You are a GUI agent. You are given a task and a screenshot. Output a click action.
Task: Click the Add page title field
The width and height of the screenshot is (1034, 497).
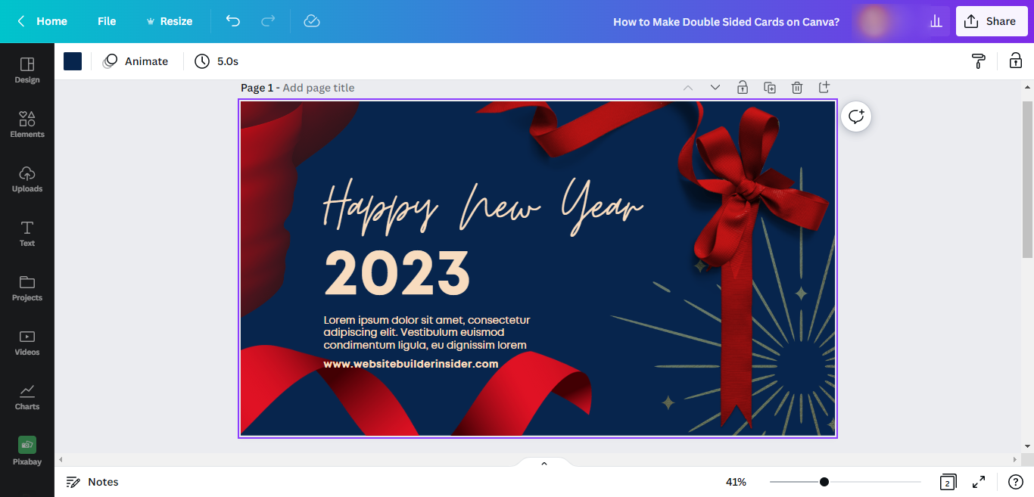coord(319,88)
